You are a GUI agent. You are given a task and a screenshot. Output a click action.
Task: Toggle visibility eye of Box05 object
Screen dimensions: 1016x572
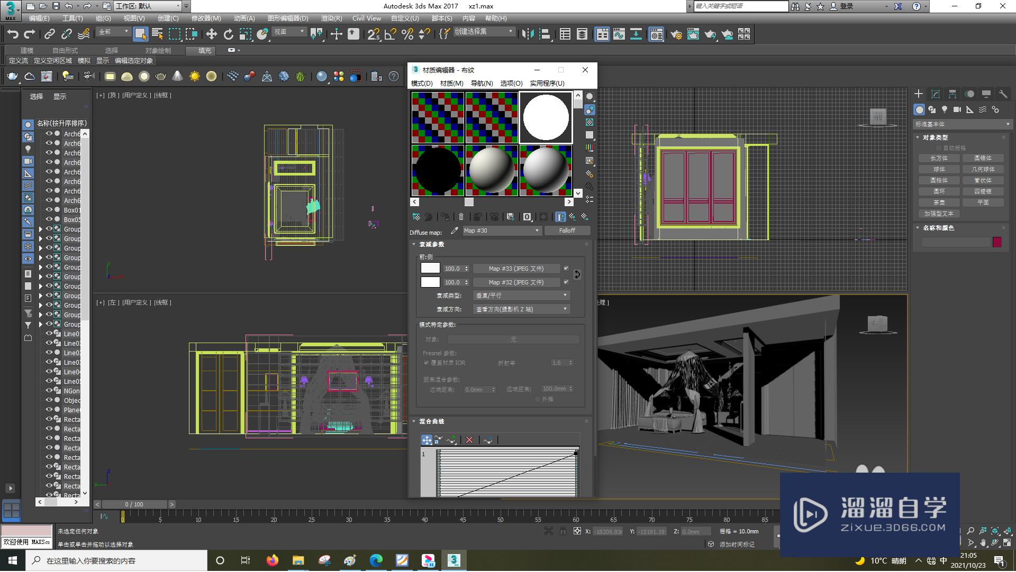[x=49, y=219]
